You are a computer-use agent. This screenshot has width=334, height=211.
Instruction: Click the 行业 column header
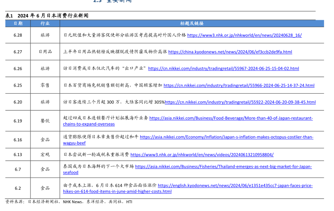pos(45,23)
